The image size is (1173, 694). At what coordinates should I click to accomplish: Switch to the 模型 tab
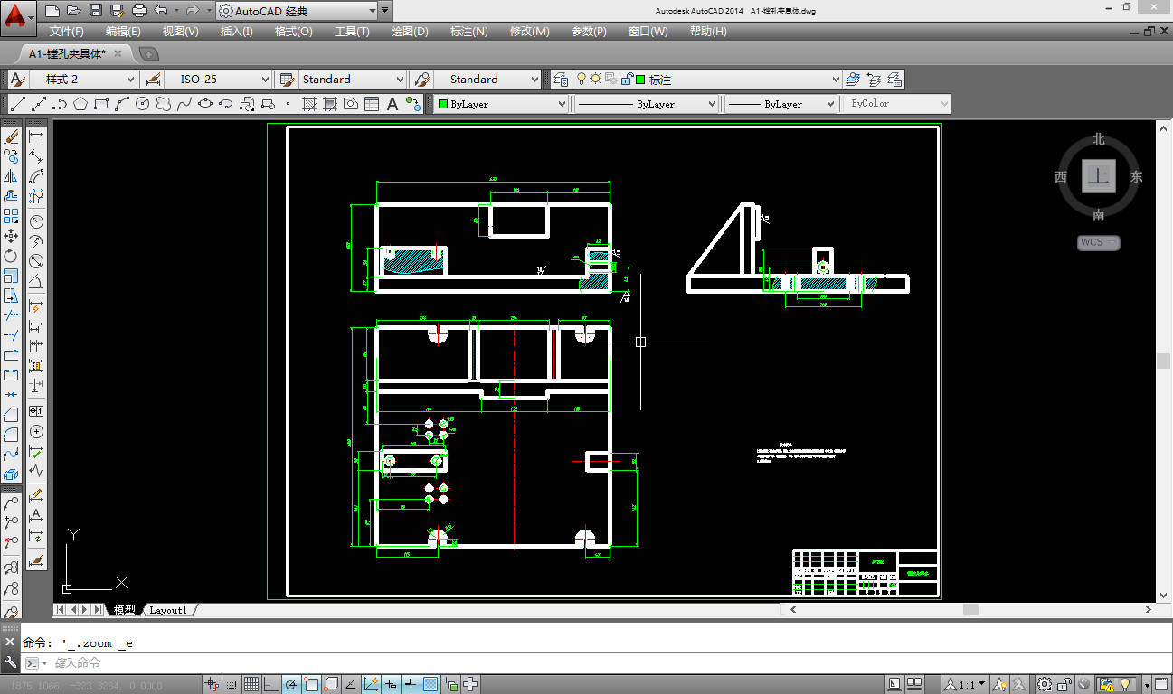(124, 610)
